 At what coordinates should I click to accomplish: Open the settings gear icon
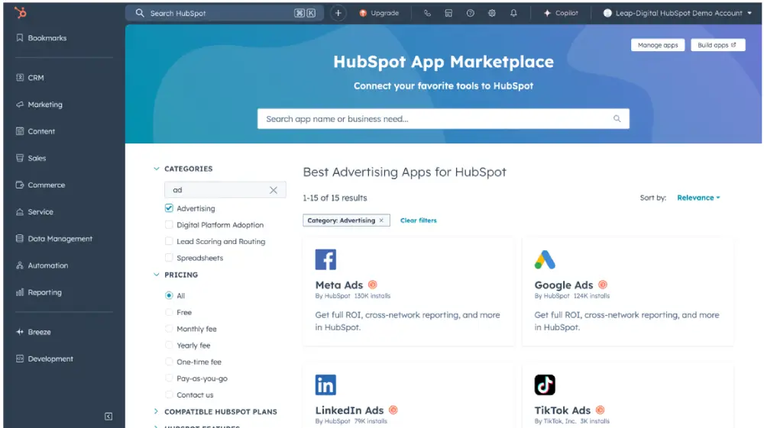tap(491, 13)
